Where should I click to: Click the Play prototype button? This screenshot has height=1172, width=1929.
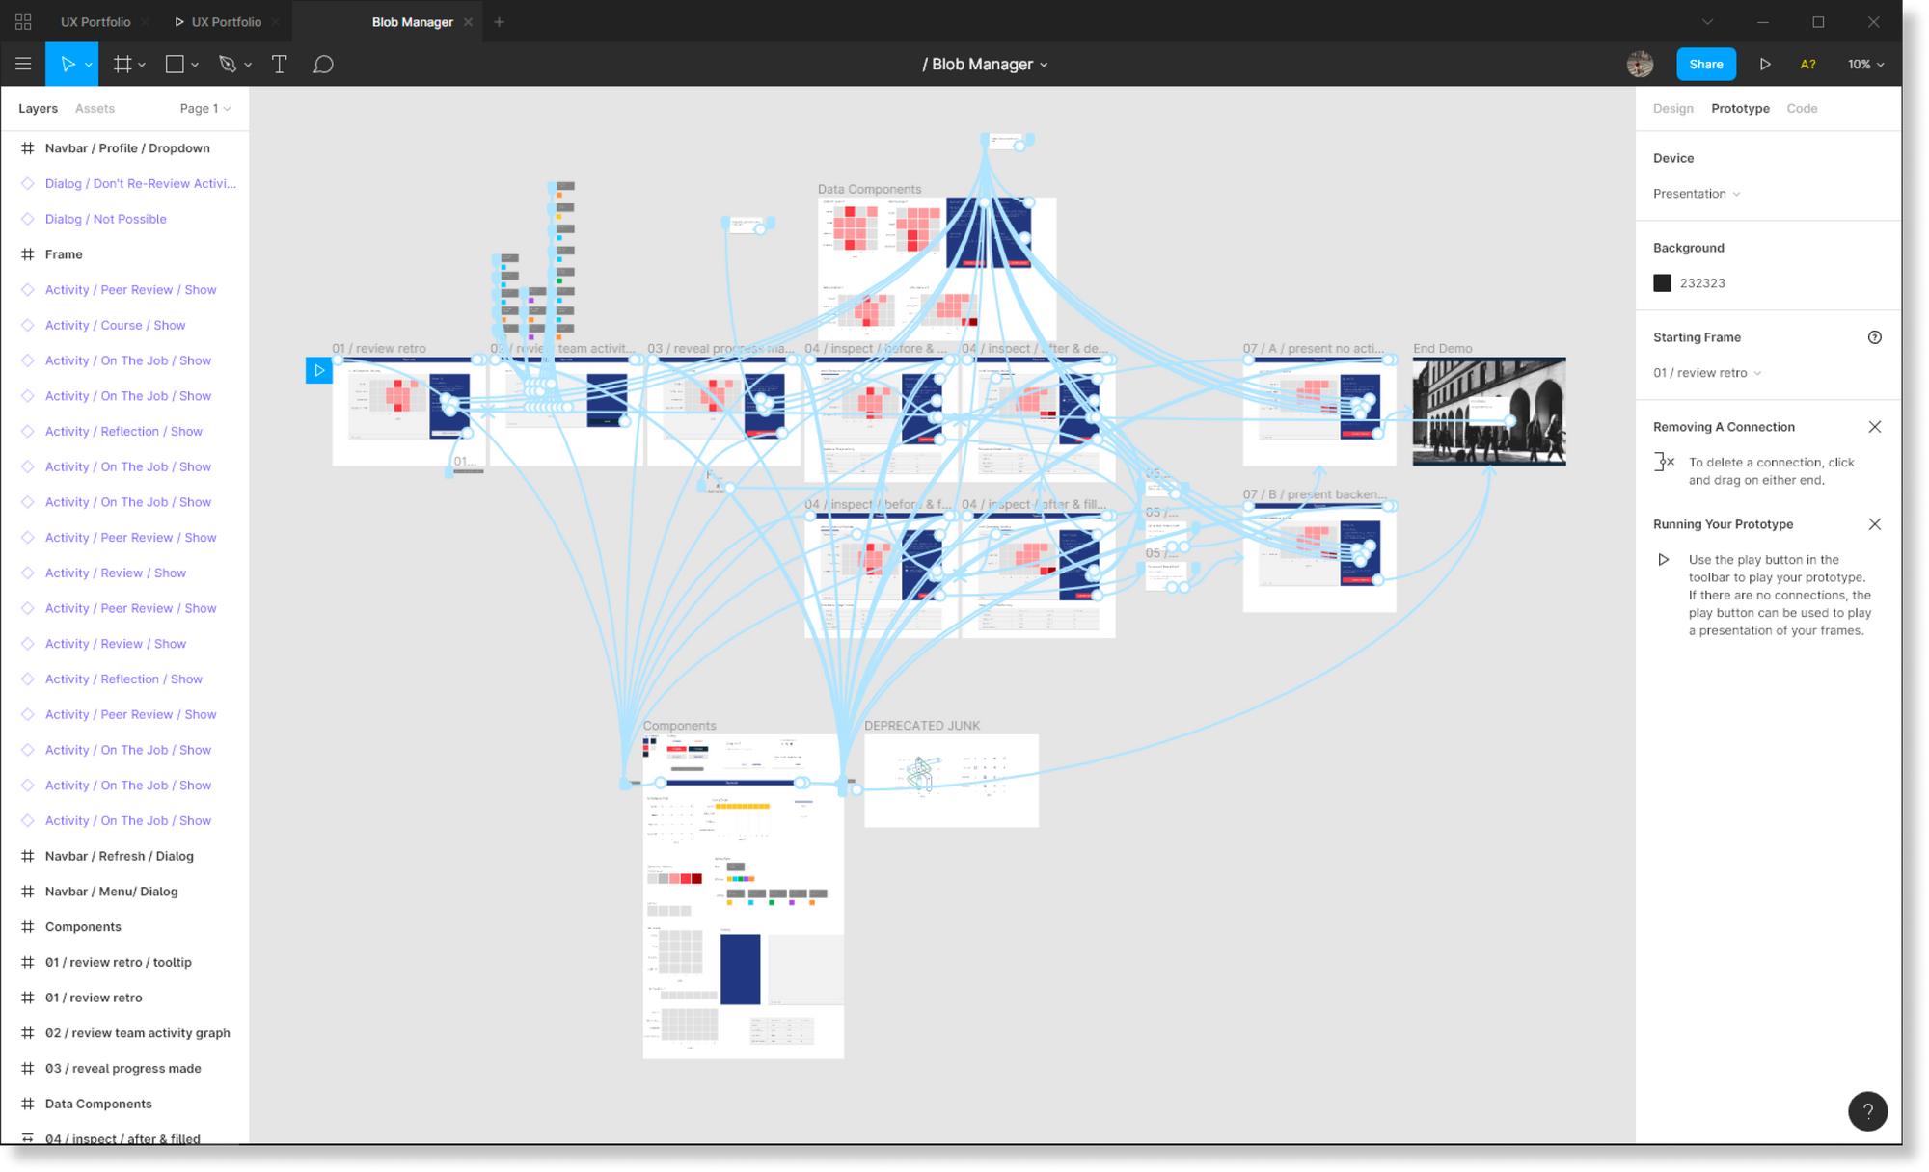(1766, 64)
